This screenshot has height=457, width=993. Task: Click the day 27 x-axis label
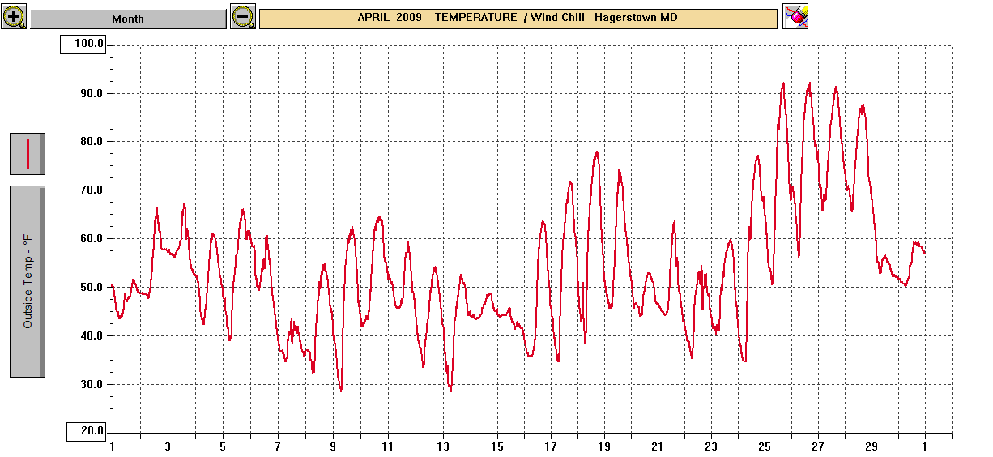[x=819, y=447]
